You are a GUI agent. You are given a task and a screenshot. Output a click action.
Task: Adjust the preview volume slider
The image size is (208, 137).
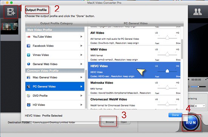pyautogui.click(x=198, y=87)
